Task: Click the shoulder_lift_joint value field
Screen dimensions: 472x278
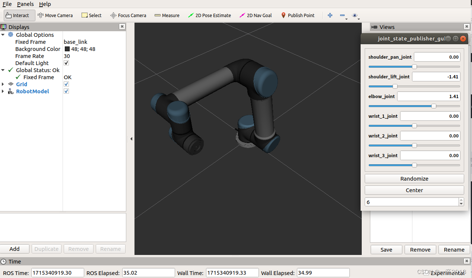Action: coord(436,77)
